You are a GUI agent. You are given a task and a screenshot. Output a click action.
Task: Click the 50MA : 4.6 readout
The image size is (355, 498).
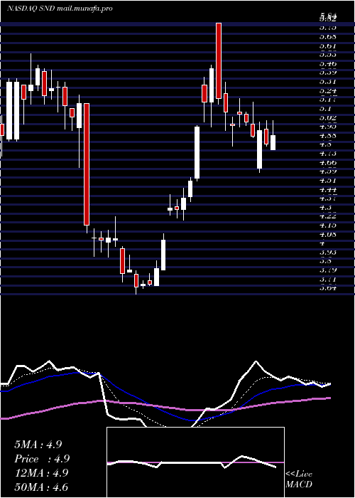[41, 487]
